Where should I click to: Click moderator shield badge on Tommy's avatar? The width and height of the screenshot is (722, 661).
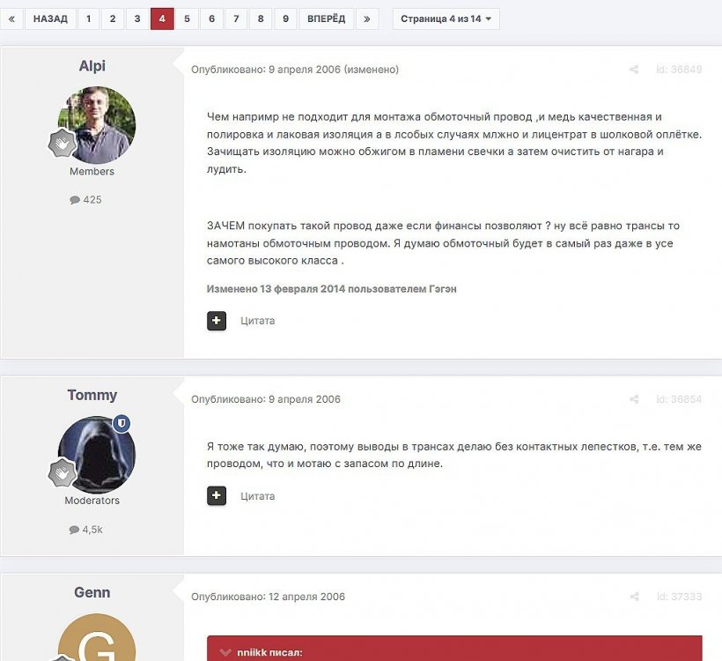coord(122,424)
